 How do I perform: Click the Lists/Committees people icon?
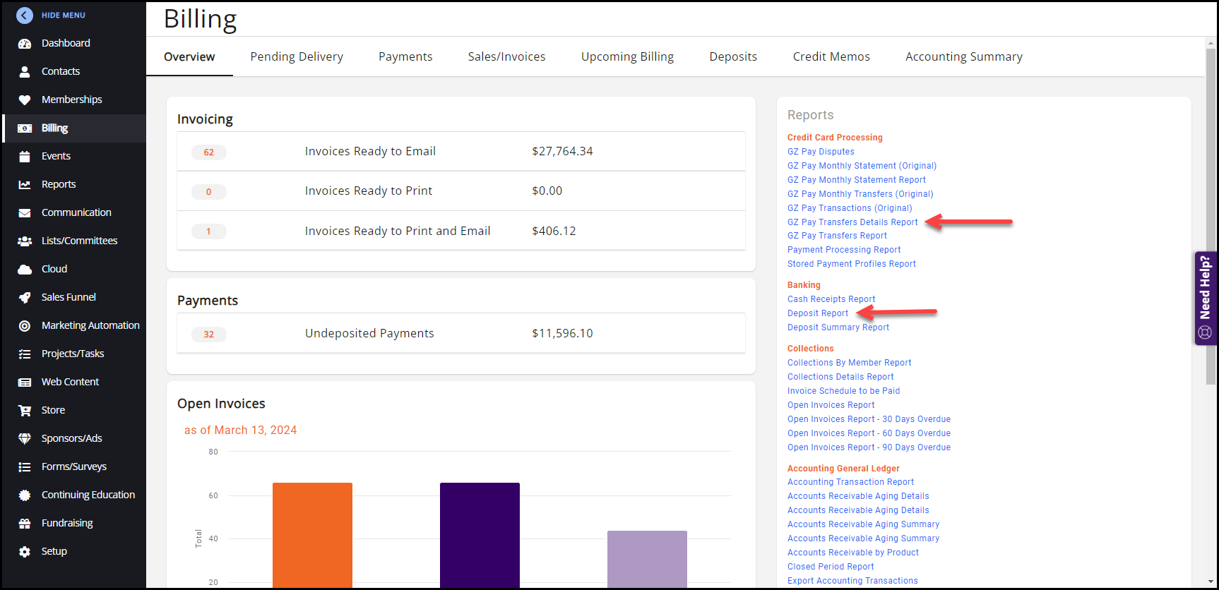[25, 241]
